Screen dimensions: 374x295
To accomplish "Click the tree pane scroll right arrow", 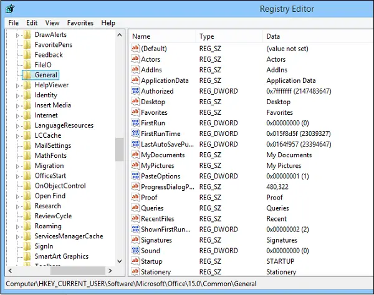I will [x=110, y=271].
